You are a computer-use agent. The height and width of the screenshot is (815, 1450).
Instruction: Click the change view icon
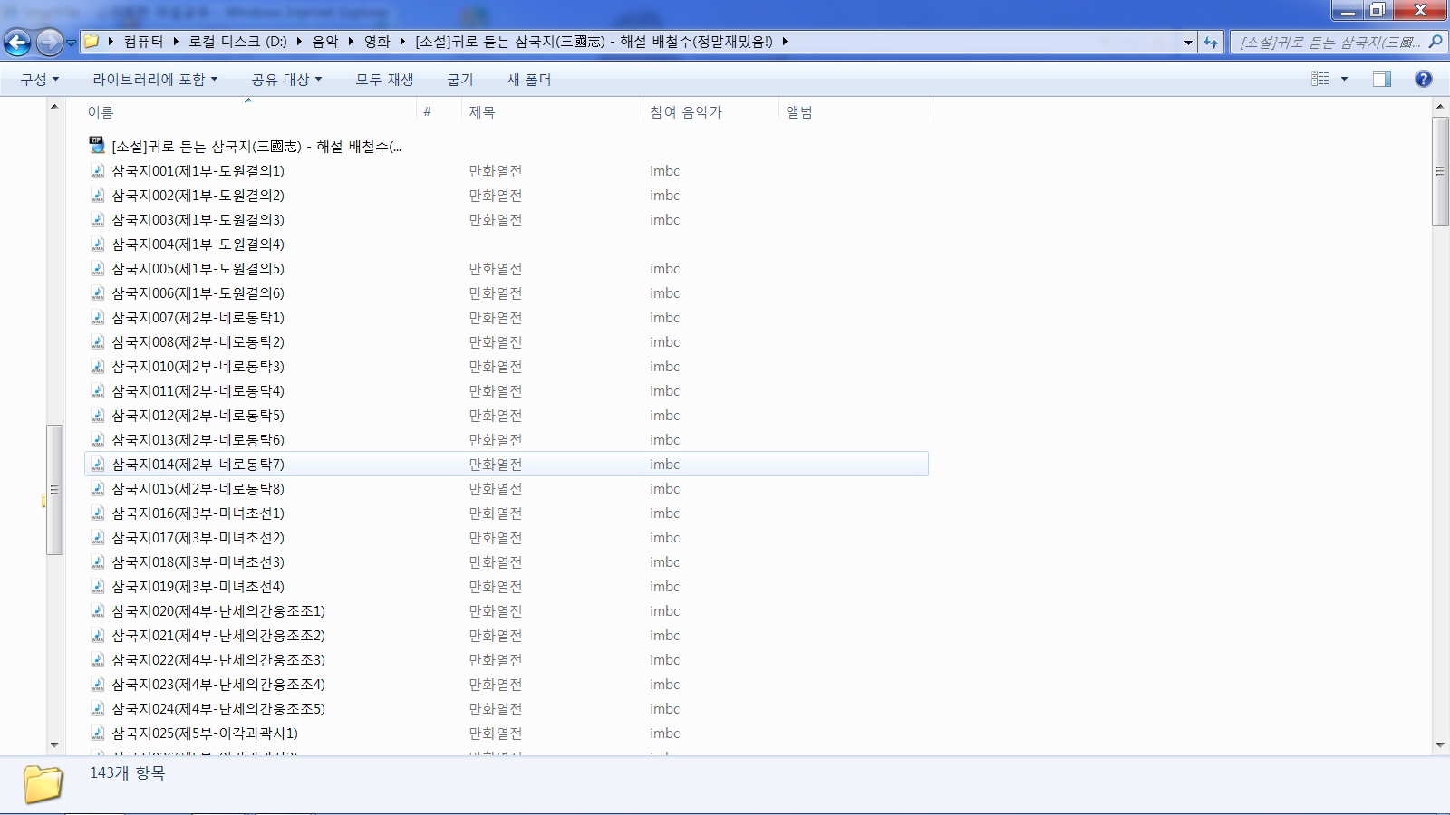click(1320, 80)
